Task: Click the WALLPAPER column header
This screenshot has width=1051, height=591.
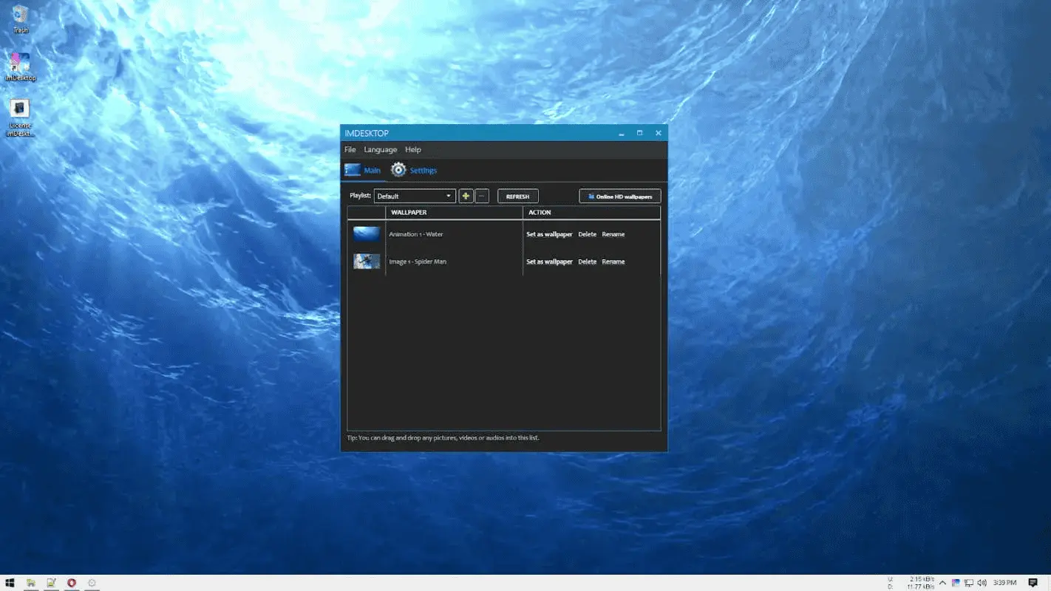Action: [454, 213]
